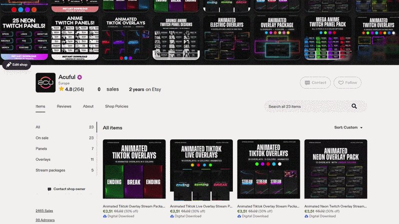The width and height of the screenshot is (399, 224).
Task: Click the chat icon in Contact button
Action: click(307, 83)
